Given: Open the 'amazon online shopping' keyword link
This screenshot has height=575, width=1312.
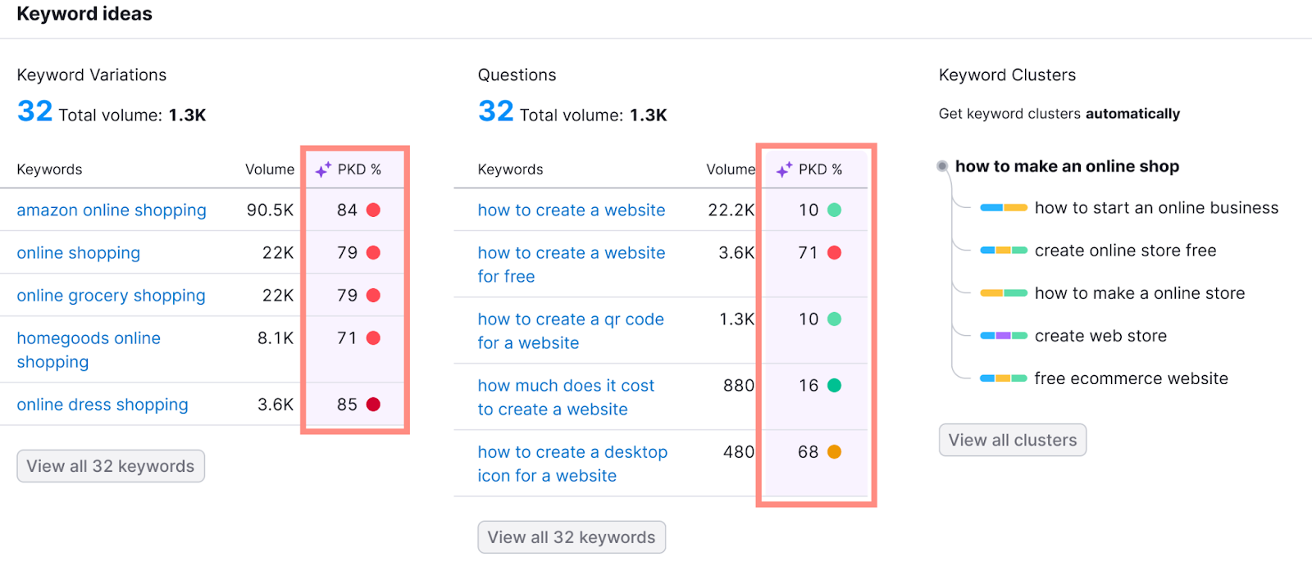Looking at the screenshot, I should click(x=112, y=211).
